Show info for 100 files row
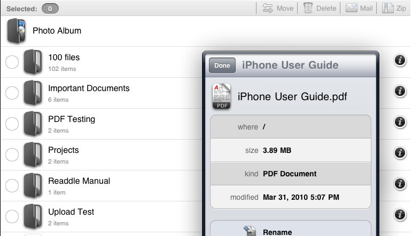Screen dimensions: 412x236 400,60
